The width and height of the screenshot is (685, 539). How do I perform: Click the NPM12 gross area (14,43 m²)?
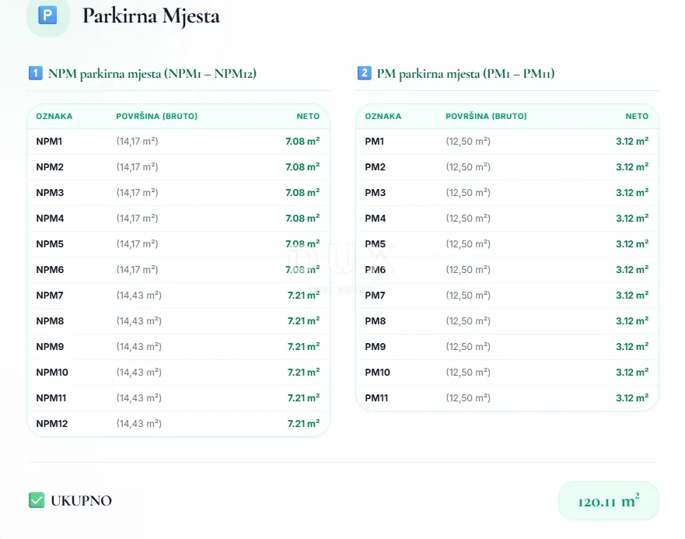point(139,424)
